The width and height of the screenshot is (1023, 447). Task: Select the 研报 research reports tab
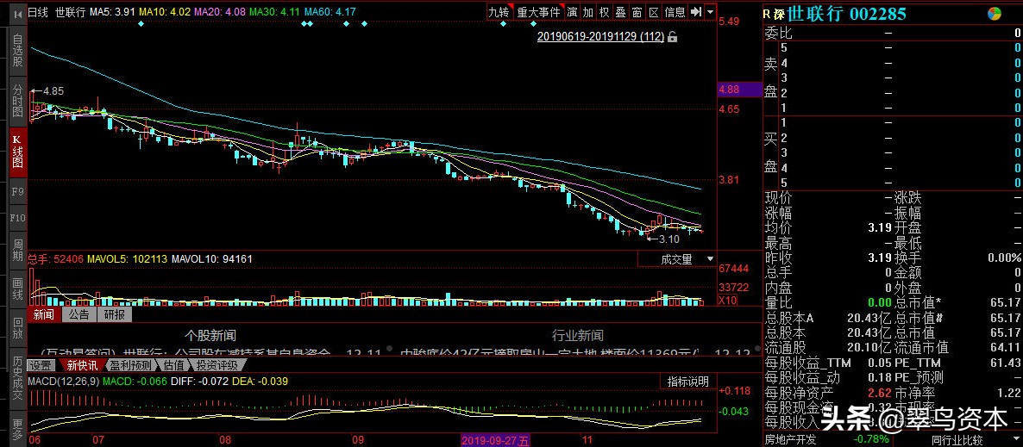pyautogui.click(x=114, y=314)
